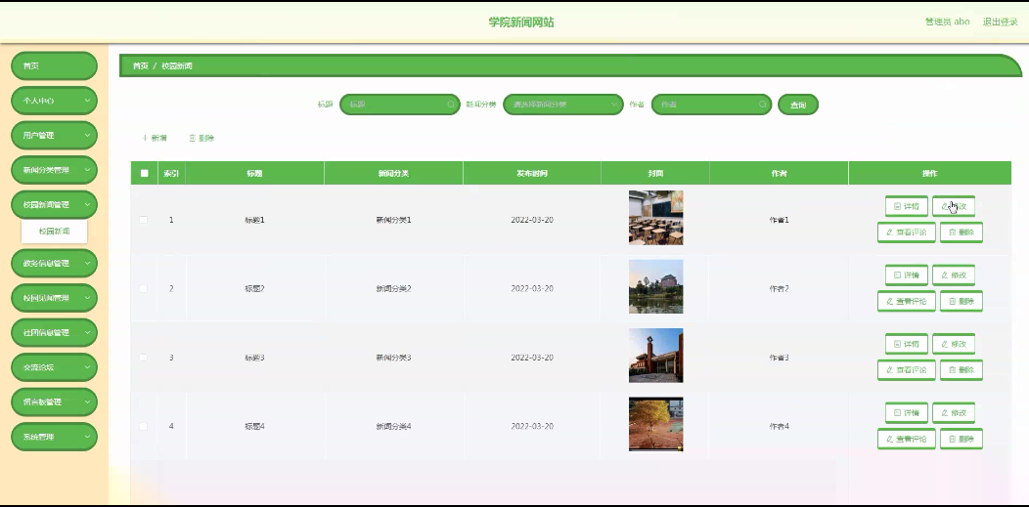Open 详情 for the 标题3 row

click(907, 344)
